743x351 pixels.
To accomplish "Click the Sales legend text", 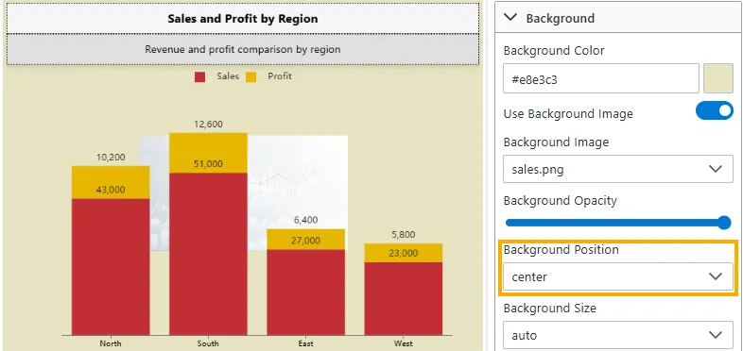I will click(228, 76).
